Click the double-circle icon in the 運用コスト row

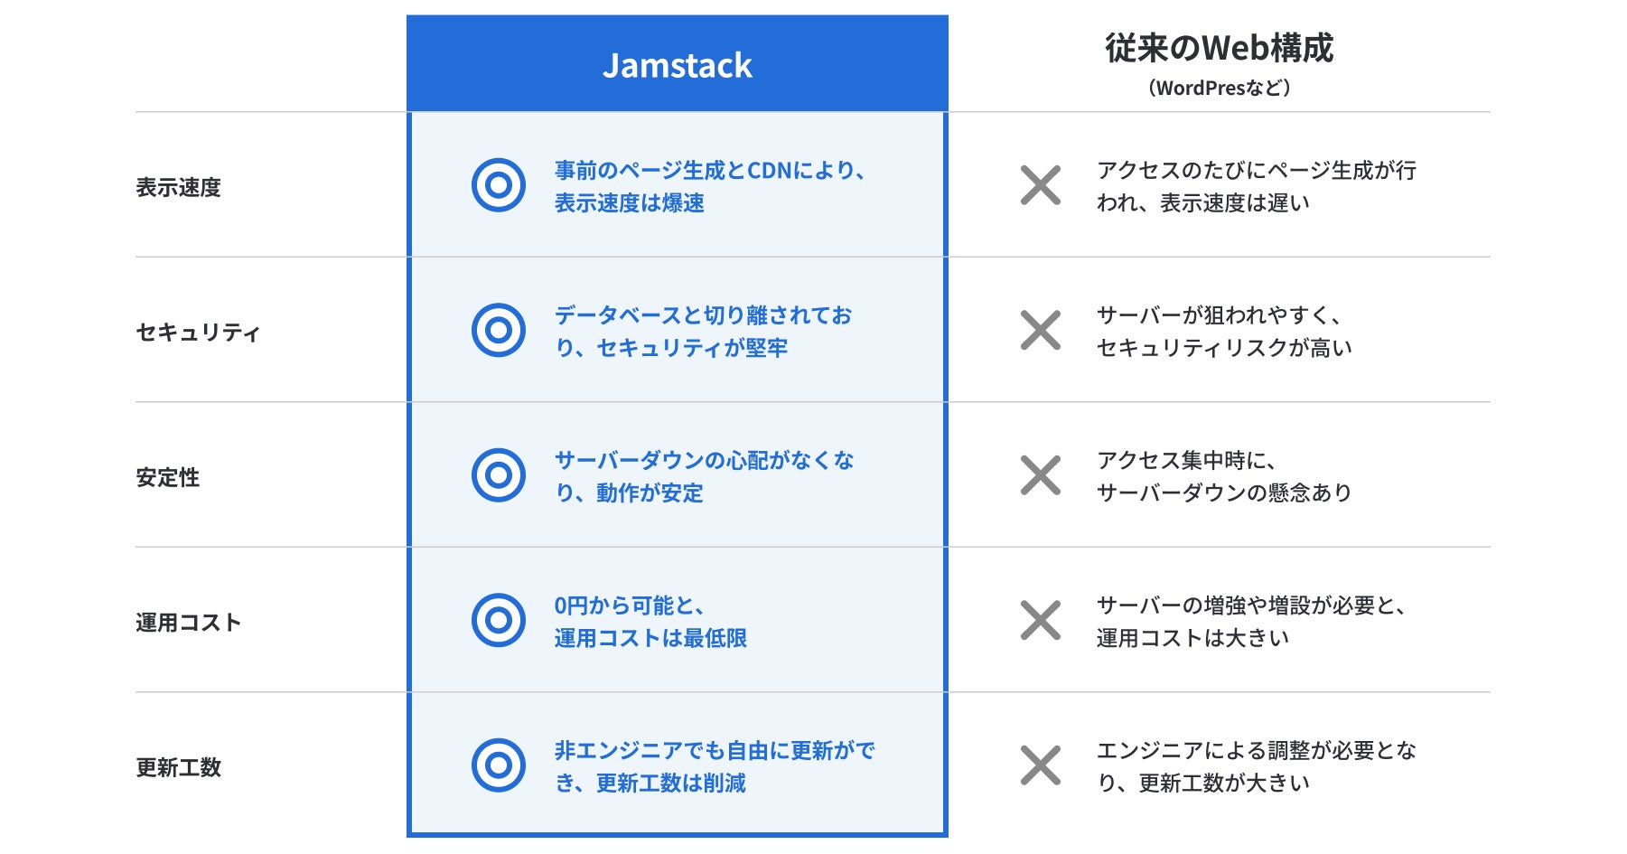click(498, 620)
